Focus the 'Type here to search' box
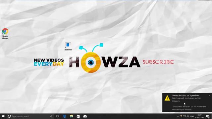This screenshot has width=212, height=119. 30,116
